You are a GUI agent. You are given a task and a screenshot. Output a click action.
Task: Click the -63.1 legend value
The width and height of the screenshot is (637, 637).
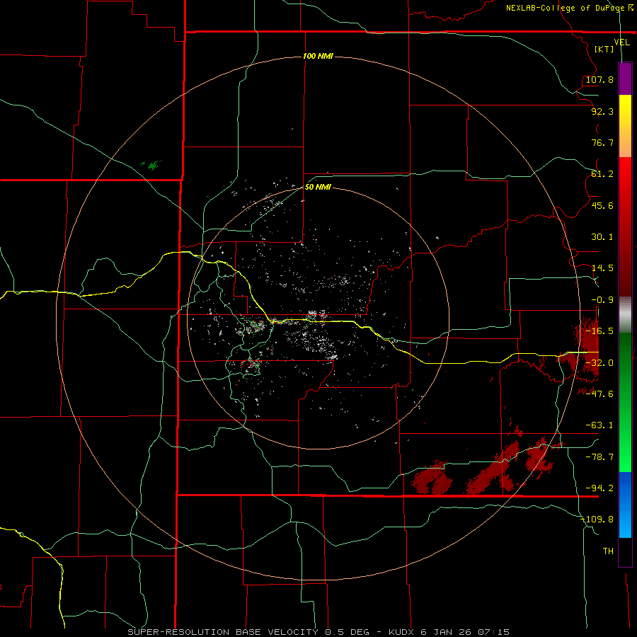click(599, 425)
